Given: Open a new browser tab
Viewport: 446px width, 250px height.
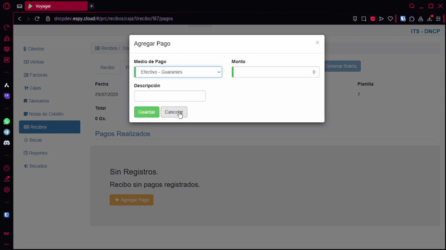Looking at the screenshot, I should 92,6.
